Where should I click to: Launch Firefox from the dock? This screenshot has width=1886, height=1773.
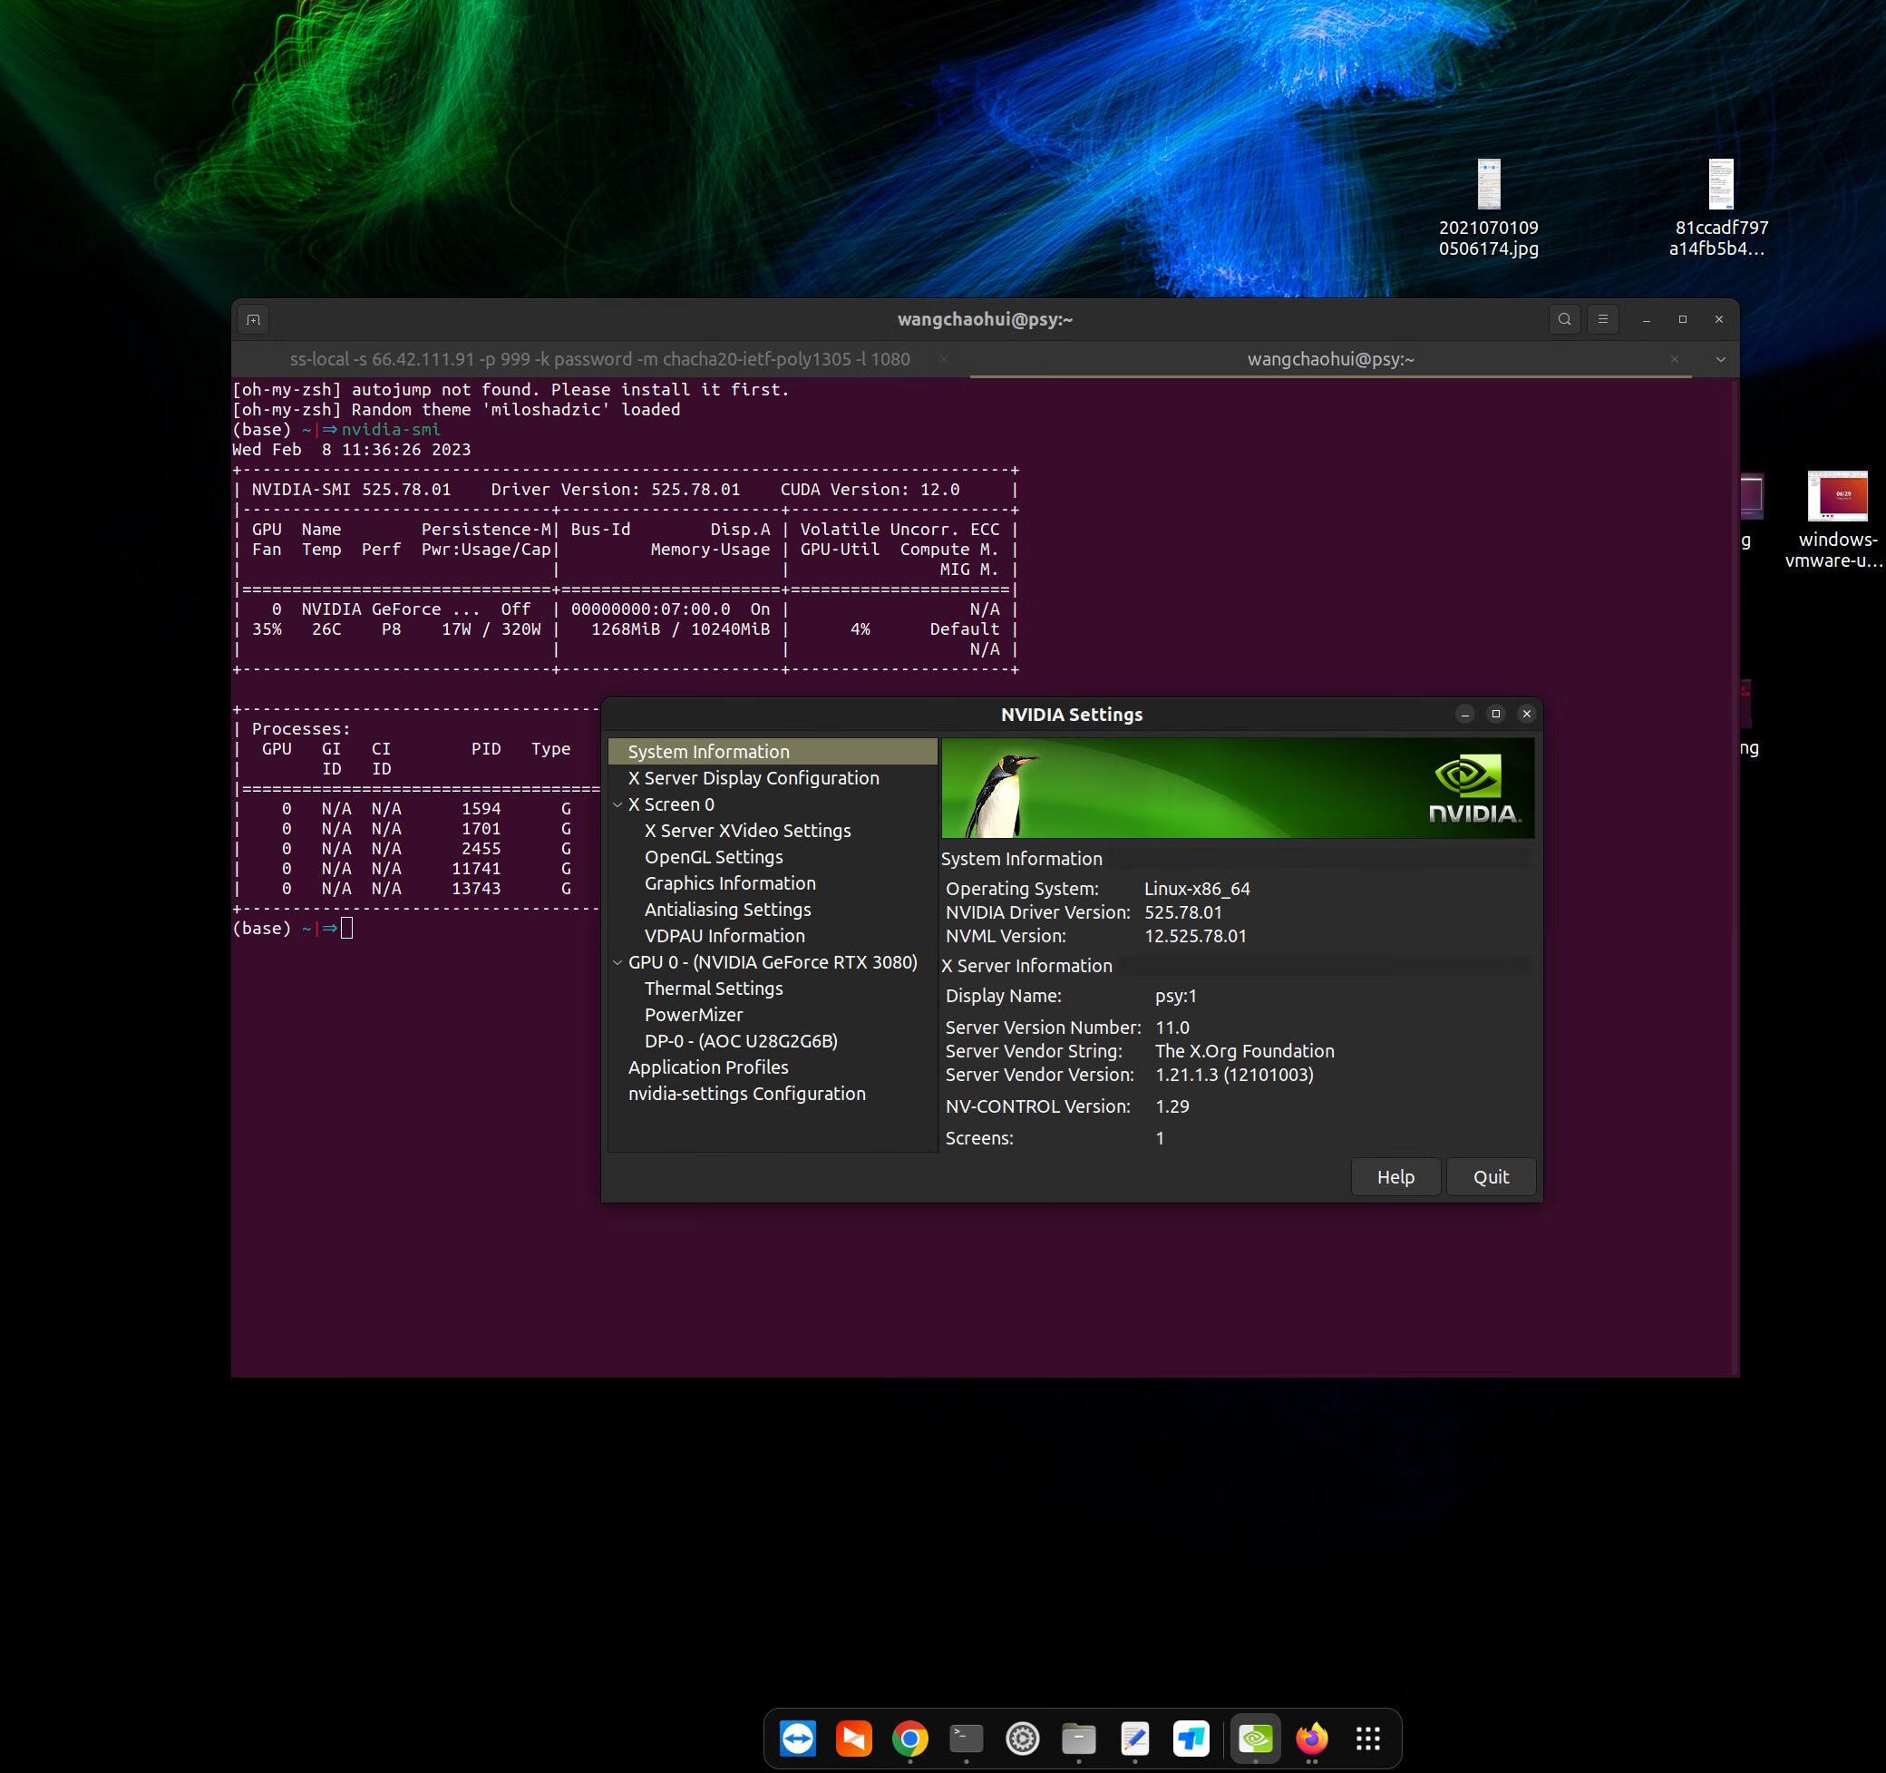[x=1312, y=1739]
